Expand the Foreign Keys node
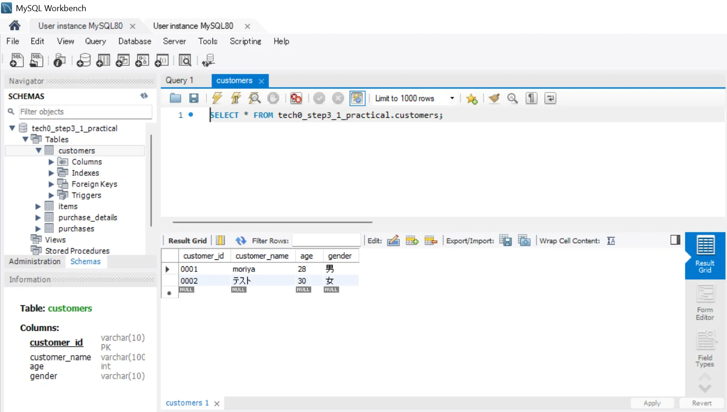 [51, 184]
